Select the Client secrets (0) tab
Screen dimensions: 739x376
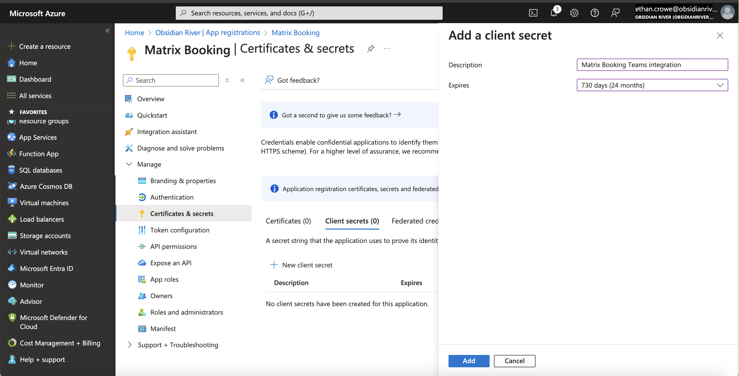352,221
